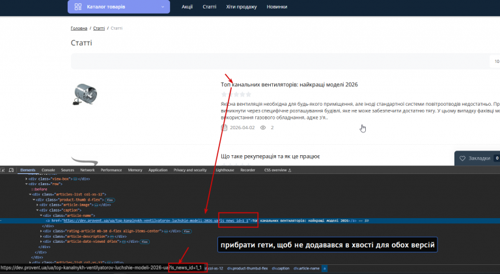The width and height of the screenshot is (500, 274).
Task: Activate the DevTools inspect element picker icon
Action: (x=3, y=170)
